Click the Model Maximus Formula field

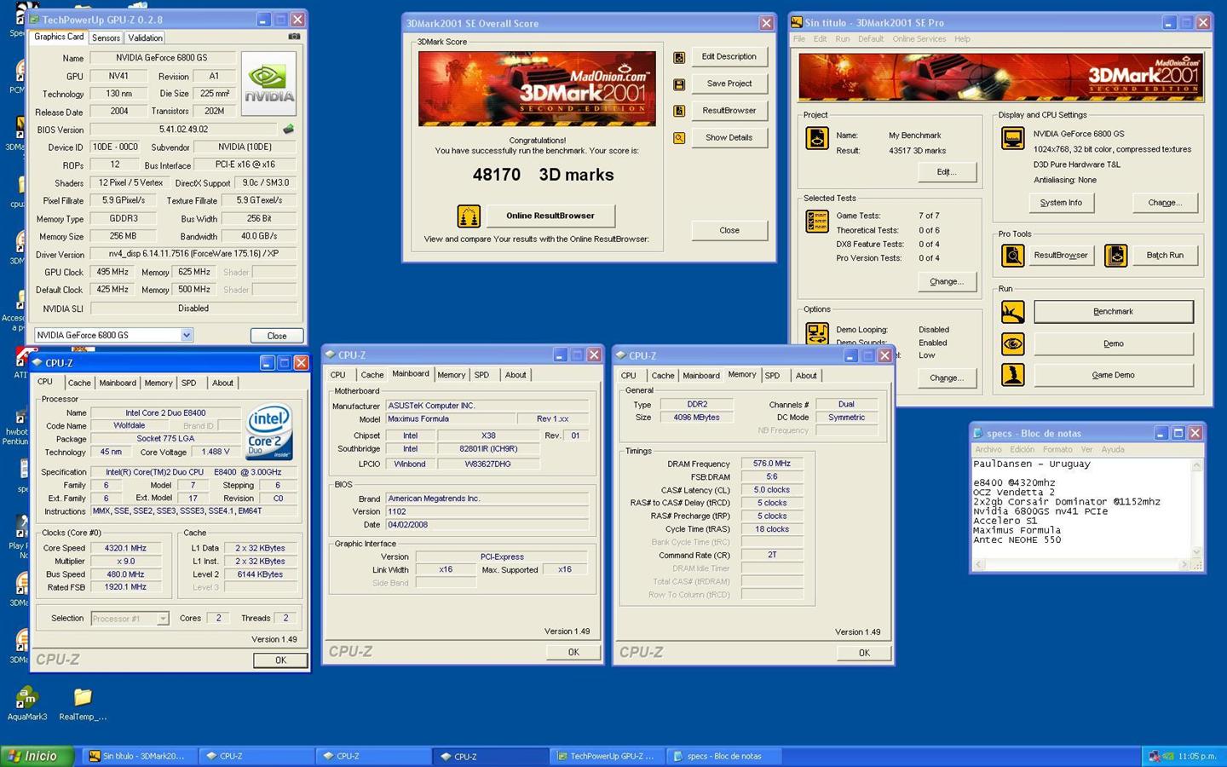(x=450, y=419)
